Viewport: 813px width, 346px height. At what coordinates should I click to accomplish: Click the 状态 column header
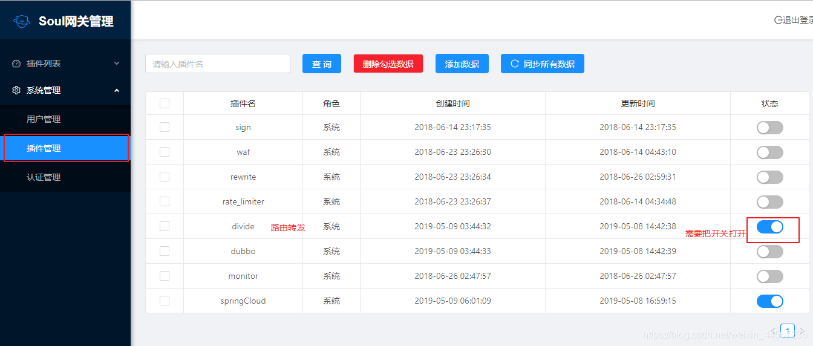pyautogui.click(x=769, y=103)
